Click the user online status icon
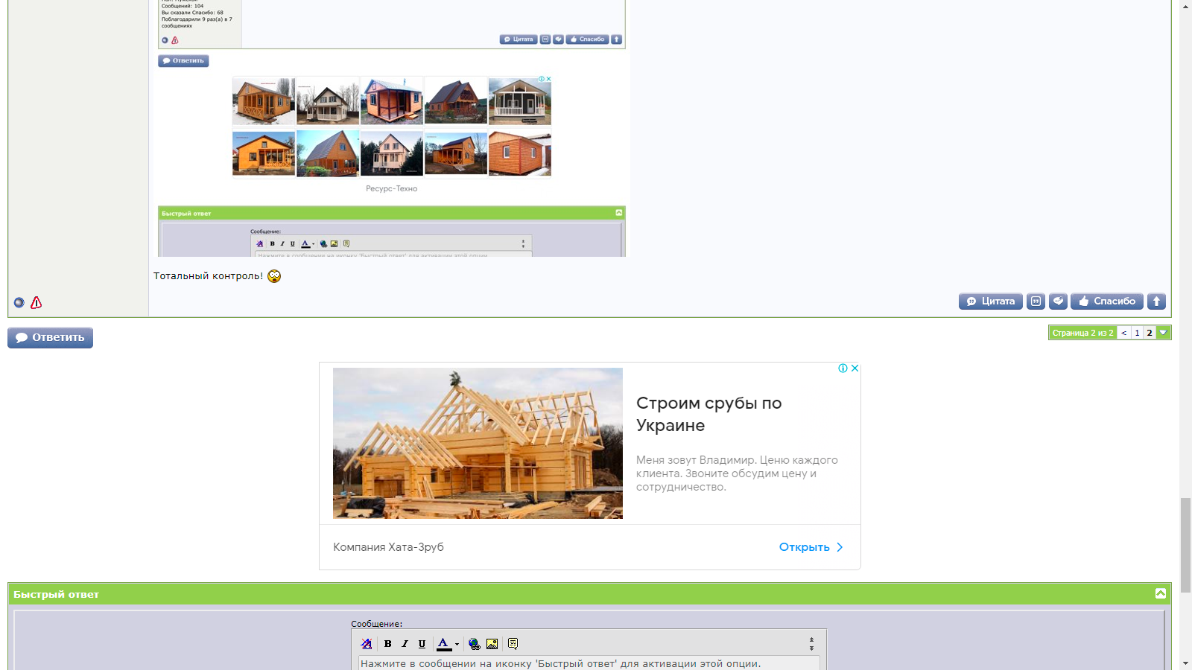This screenshot has width=1192, height=670. 19,302
